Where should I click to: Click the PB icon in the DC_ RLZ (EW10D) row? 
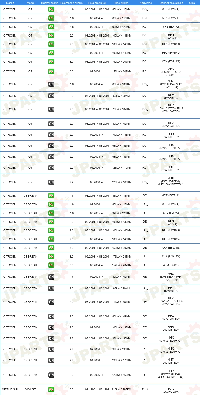click(51, 44)
